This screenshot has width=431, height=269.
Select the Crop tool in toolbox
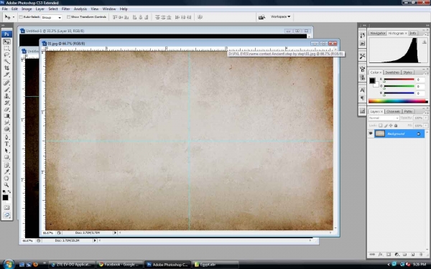tap(6, 68)
